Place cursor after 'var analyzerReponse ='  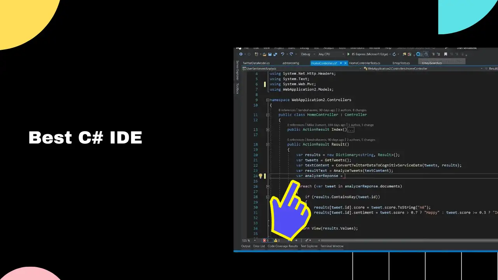point(345,176)
